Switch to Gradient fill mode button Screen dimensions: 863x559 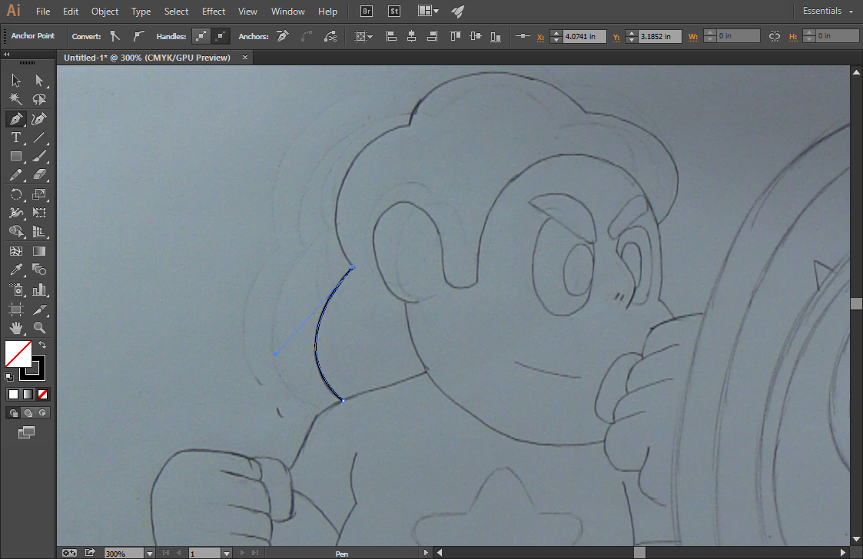(28, 395)
